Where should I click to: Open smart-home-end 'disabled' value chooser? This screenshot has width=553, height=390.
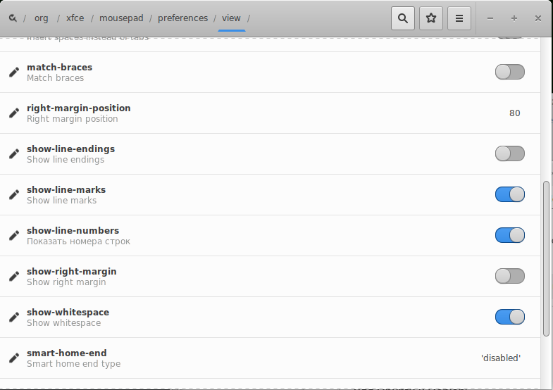click(500, 358)
